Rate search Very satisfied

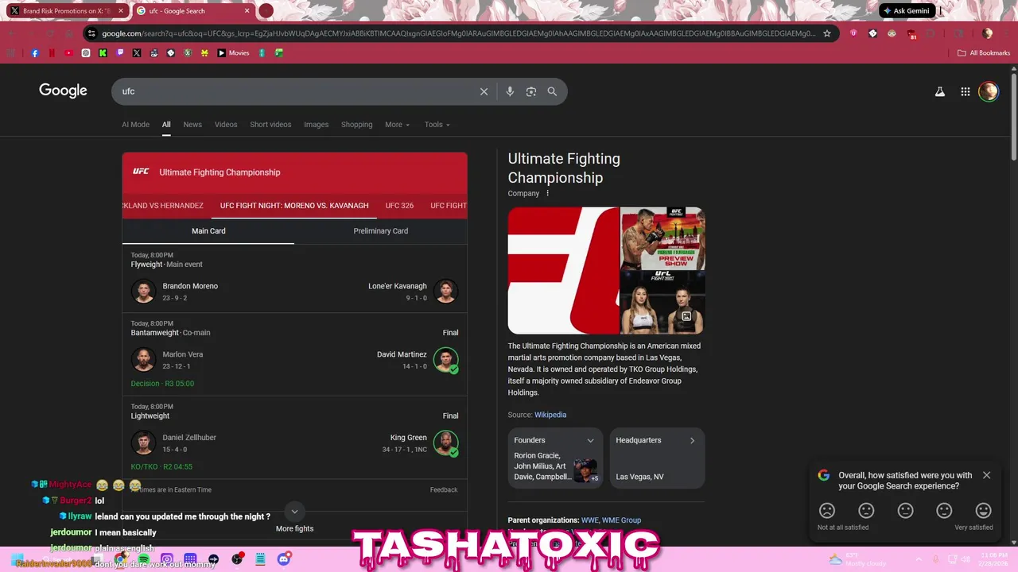tap(984, 511)
